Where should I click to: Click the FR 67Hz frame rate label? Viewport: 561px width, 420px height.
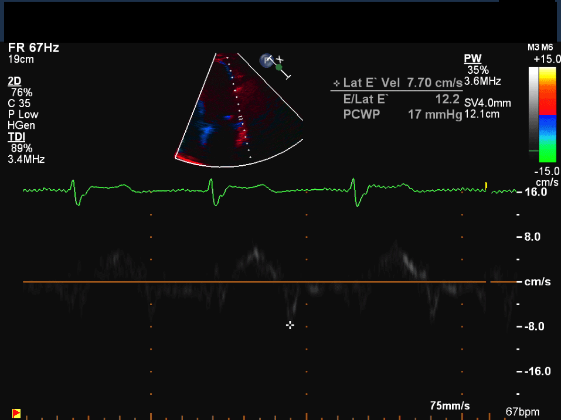point(33,48)
